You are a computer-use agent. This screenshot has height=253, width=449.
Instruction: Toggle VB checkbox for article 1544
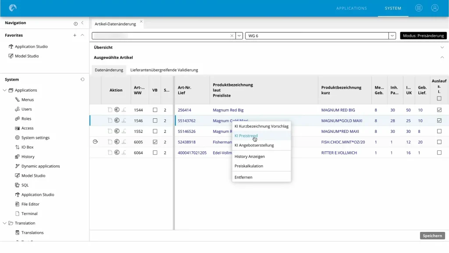click(x=155, y=110)
